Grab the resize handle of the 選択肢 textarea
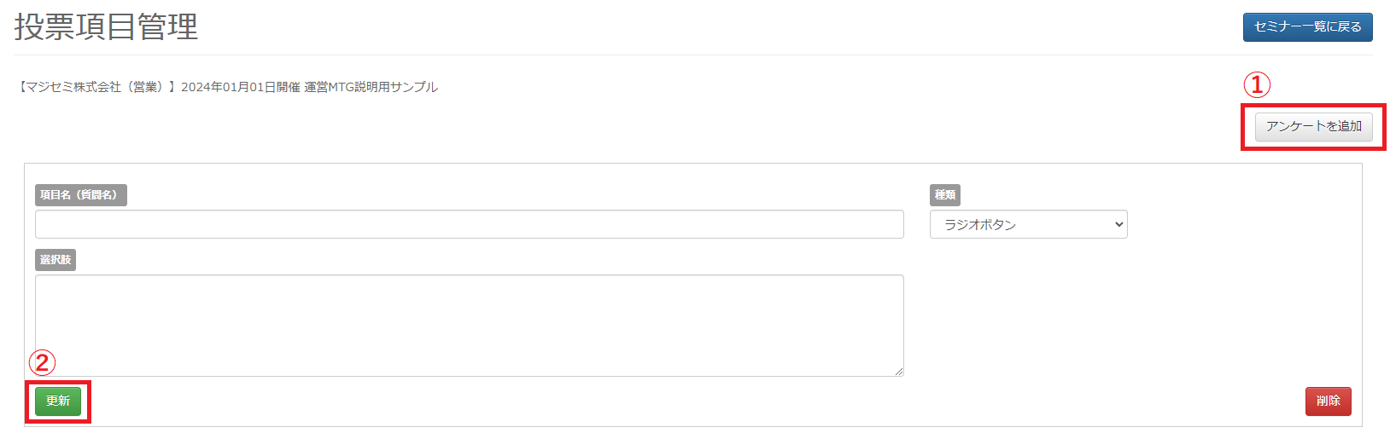 tap(899, 372)
